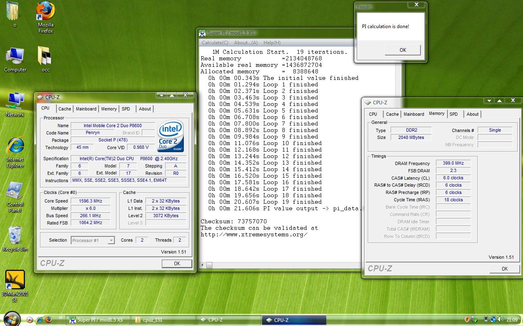
Task: Launch Firefox from the Quick Launch bar
Action: [49, 320]
